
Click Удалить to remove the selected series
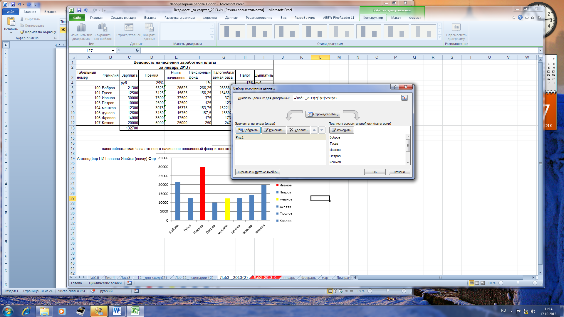coord(298,130)
